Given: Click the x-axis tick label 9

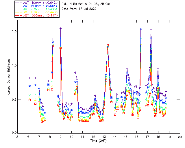Looking at the screenshot, I should [x=61, y=137].
